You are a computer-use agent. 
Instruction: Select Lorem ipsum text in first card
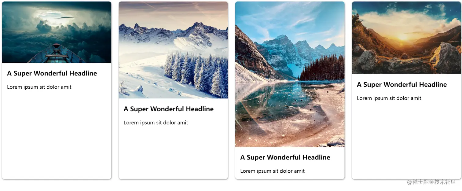39,87
